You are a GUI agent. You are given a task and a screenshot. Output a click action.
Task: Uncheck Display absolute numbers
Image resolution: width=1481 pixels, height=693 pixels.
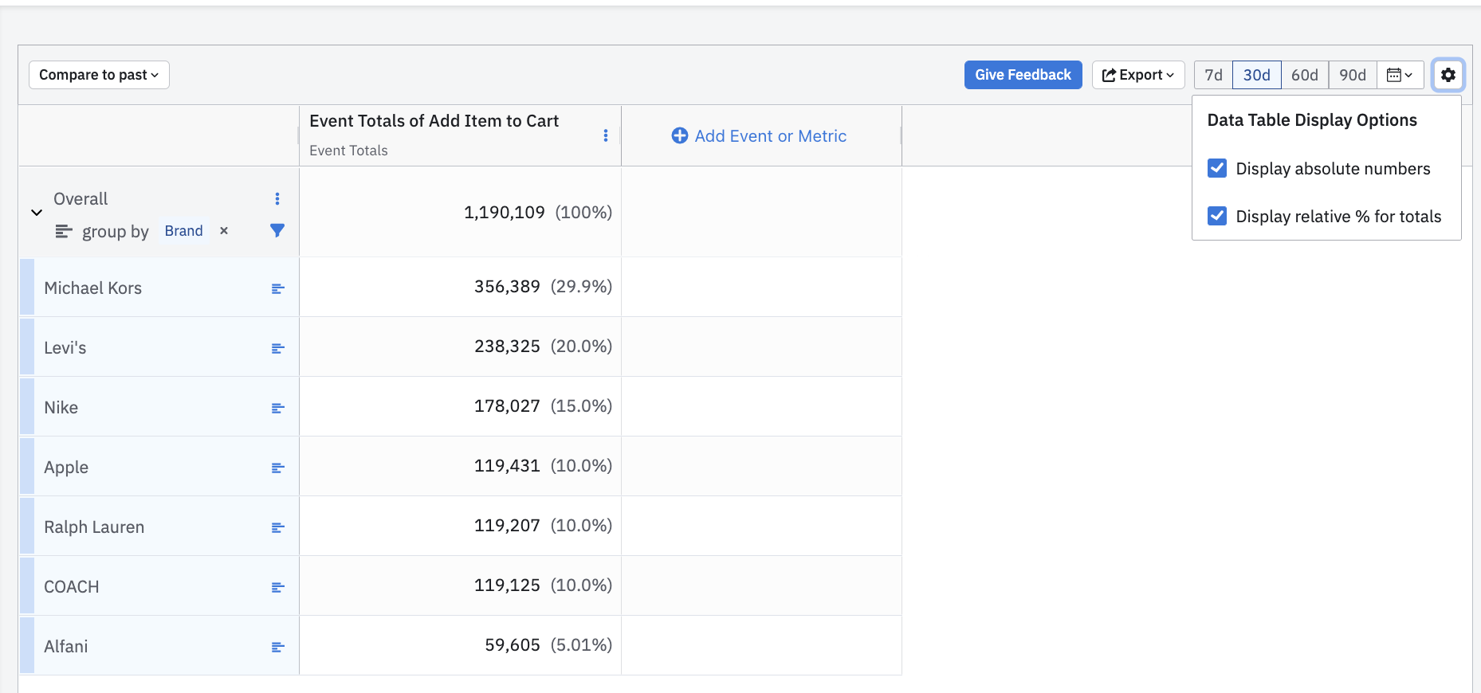pyautogui.click(x=1217, y=168)
